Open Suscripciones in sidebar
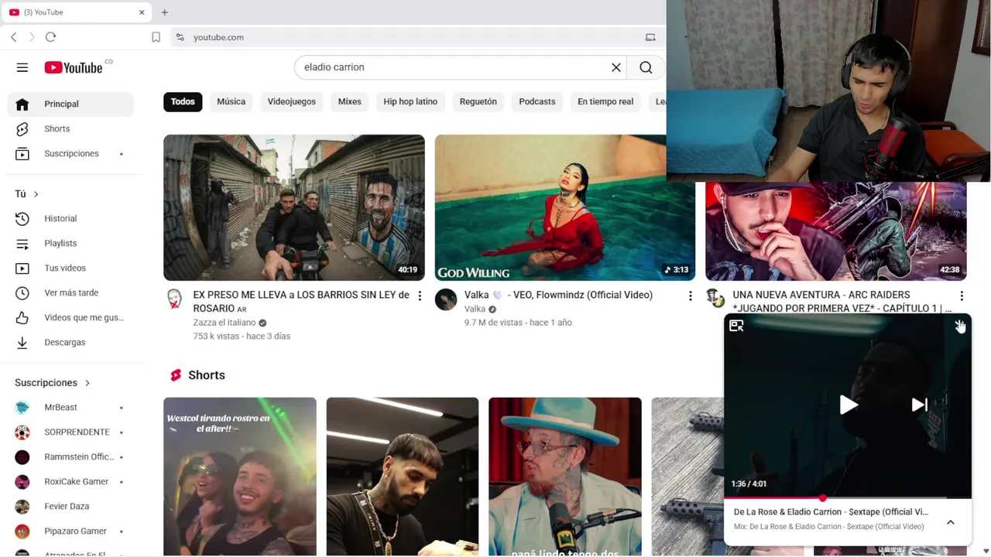This screenshot has width=991, height=557. [x=70, y=153]
